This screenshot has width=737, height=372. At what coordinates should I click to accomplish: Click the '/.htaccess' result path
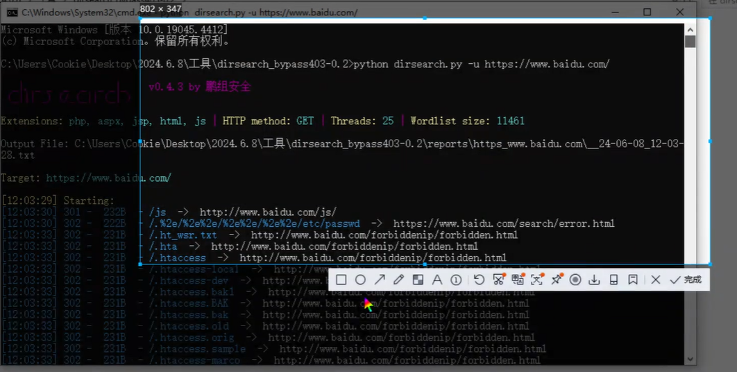pyautogui.click(x=177, y=257)
